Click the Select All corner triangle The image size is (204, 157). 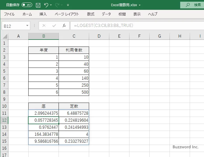(5, 36)
